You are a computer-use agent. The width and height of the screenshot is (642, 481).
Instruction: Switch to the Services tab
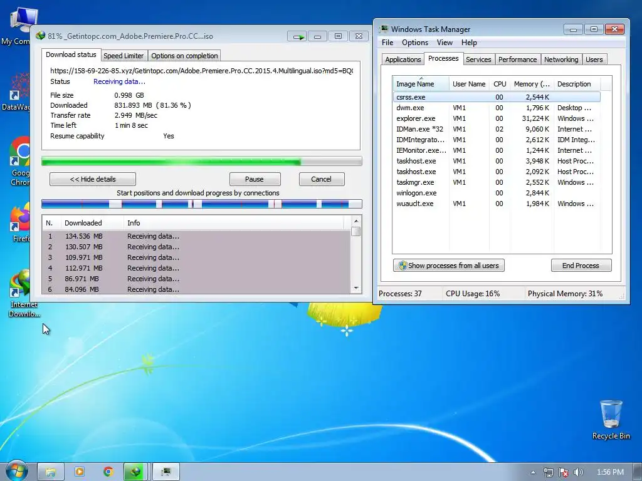click(478, 59)
